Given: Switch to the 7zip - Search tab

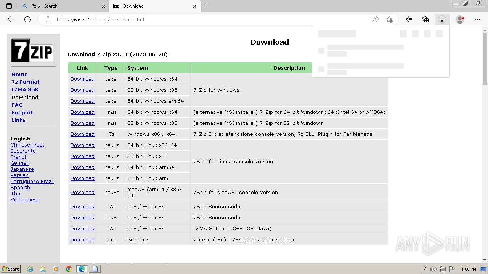Looking at the screenshot, I should 64,6.
